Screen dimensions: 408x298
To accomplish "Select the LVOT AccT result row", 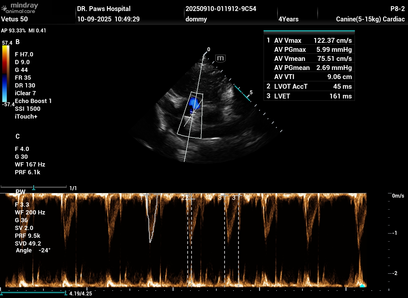I will click(309, 86).
